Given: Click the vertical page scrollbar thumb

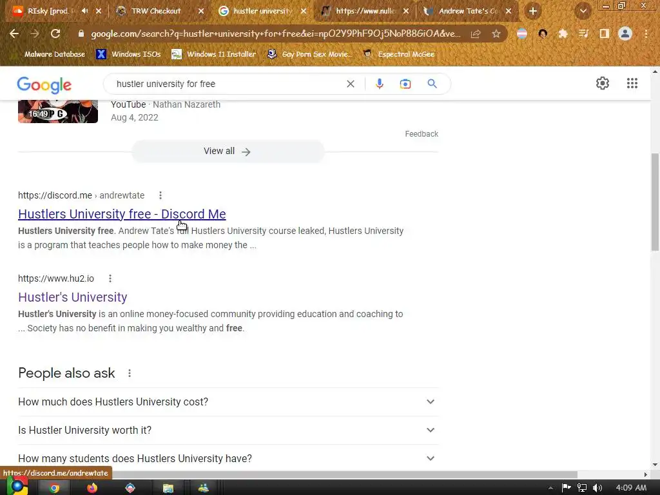Looking at the screenshot, I should (655, 202).
